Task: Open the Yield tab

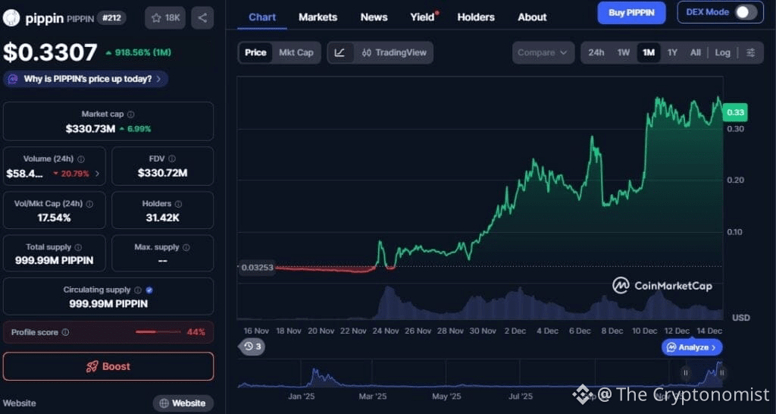Action: coord(424,17)
